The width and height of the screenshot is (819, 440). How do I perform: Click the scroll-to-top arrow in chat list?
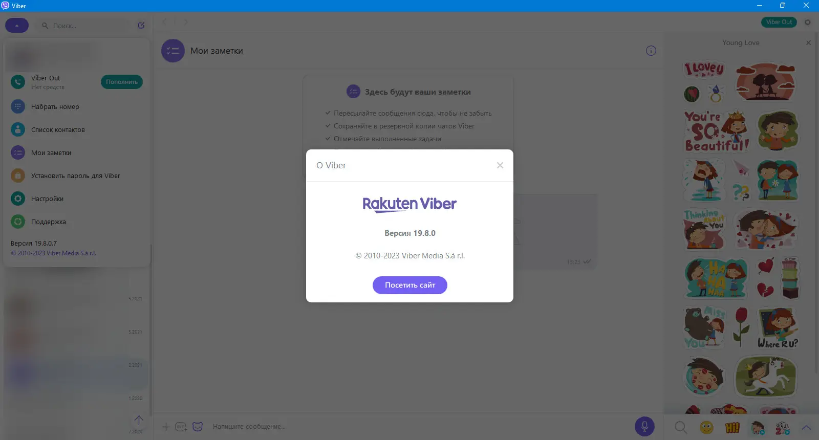tap(139, 420)
